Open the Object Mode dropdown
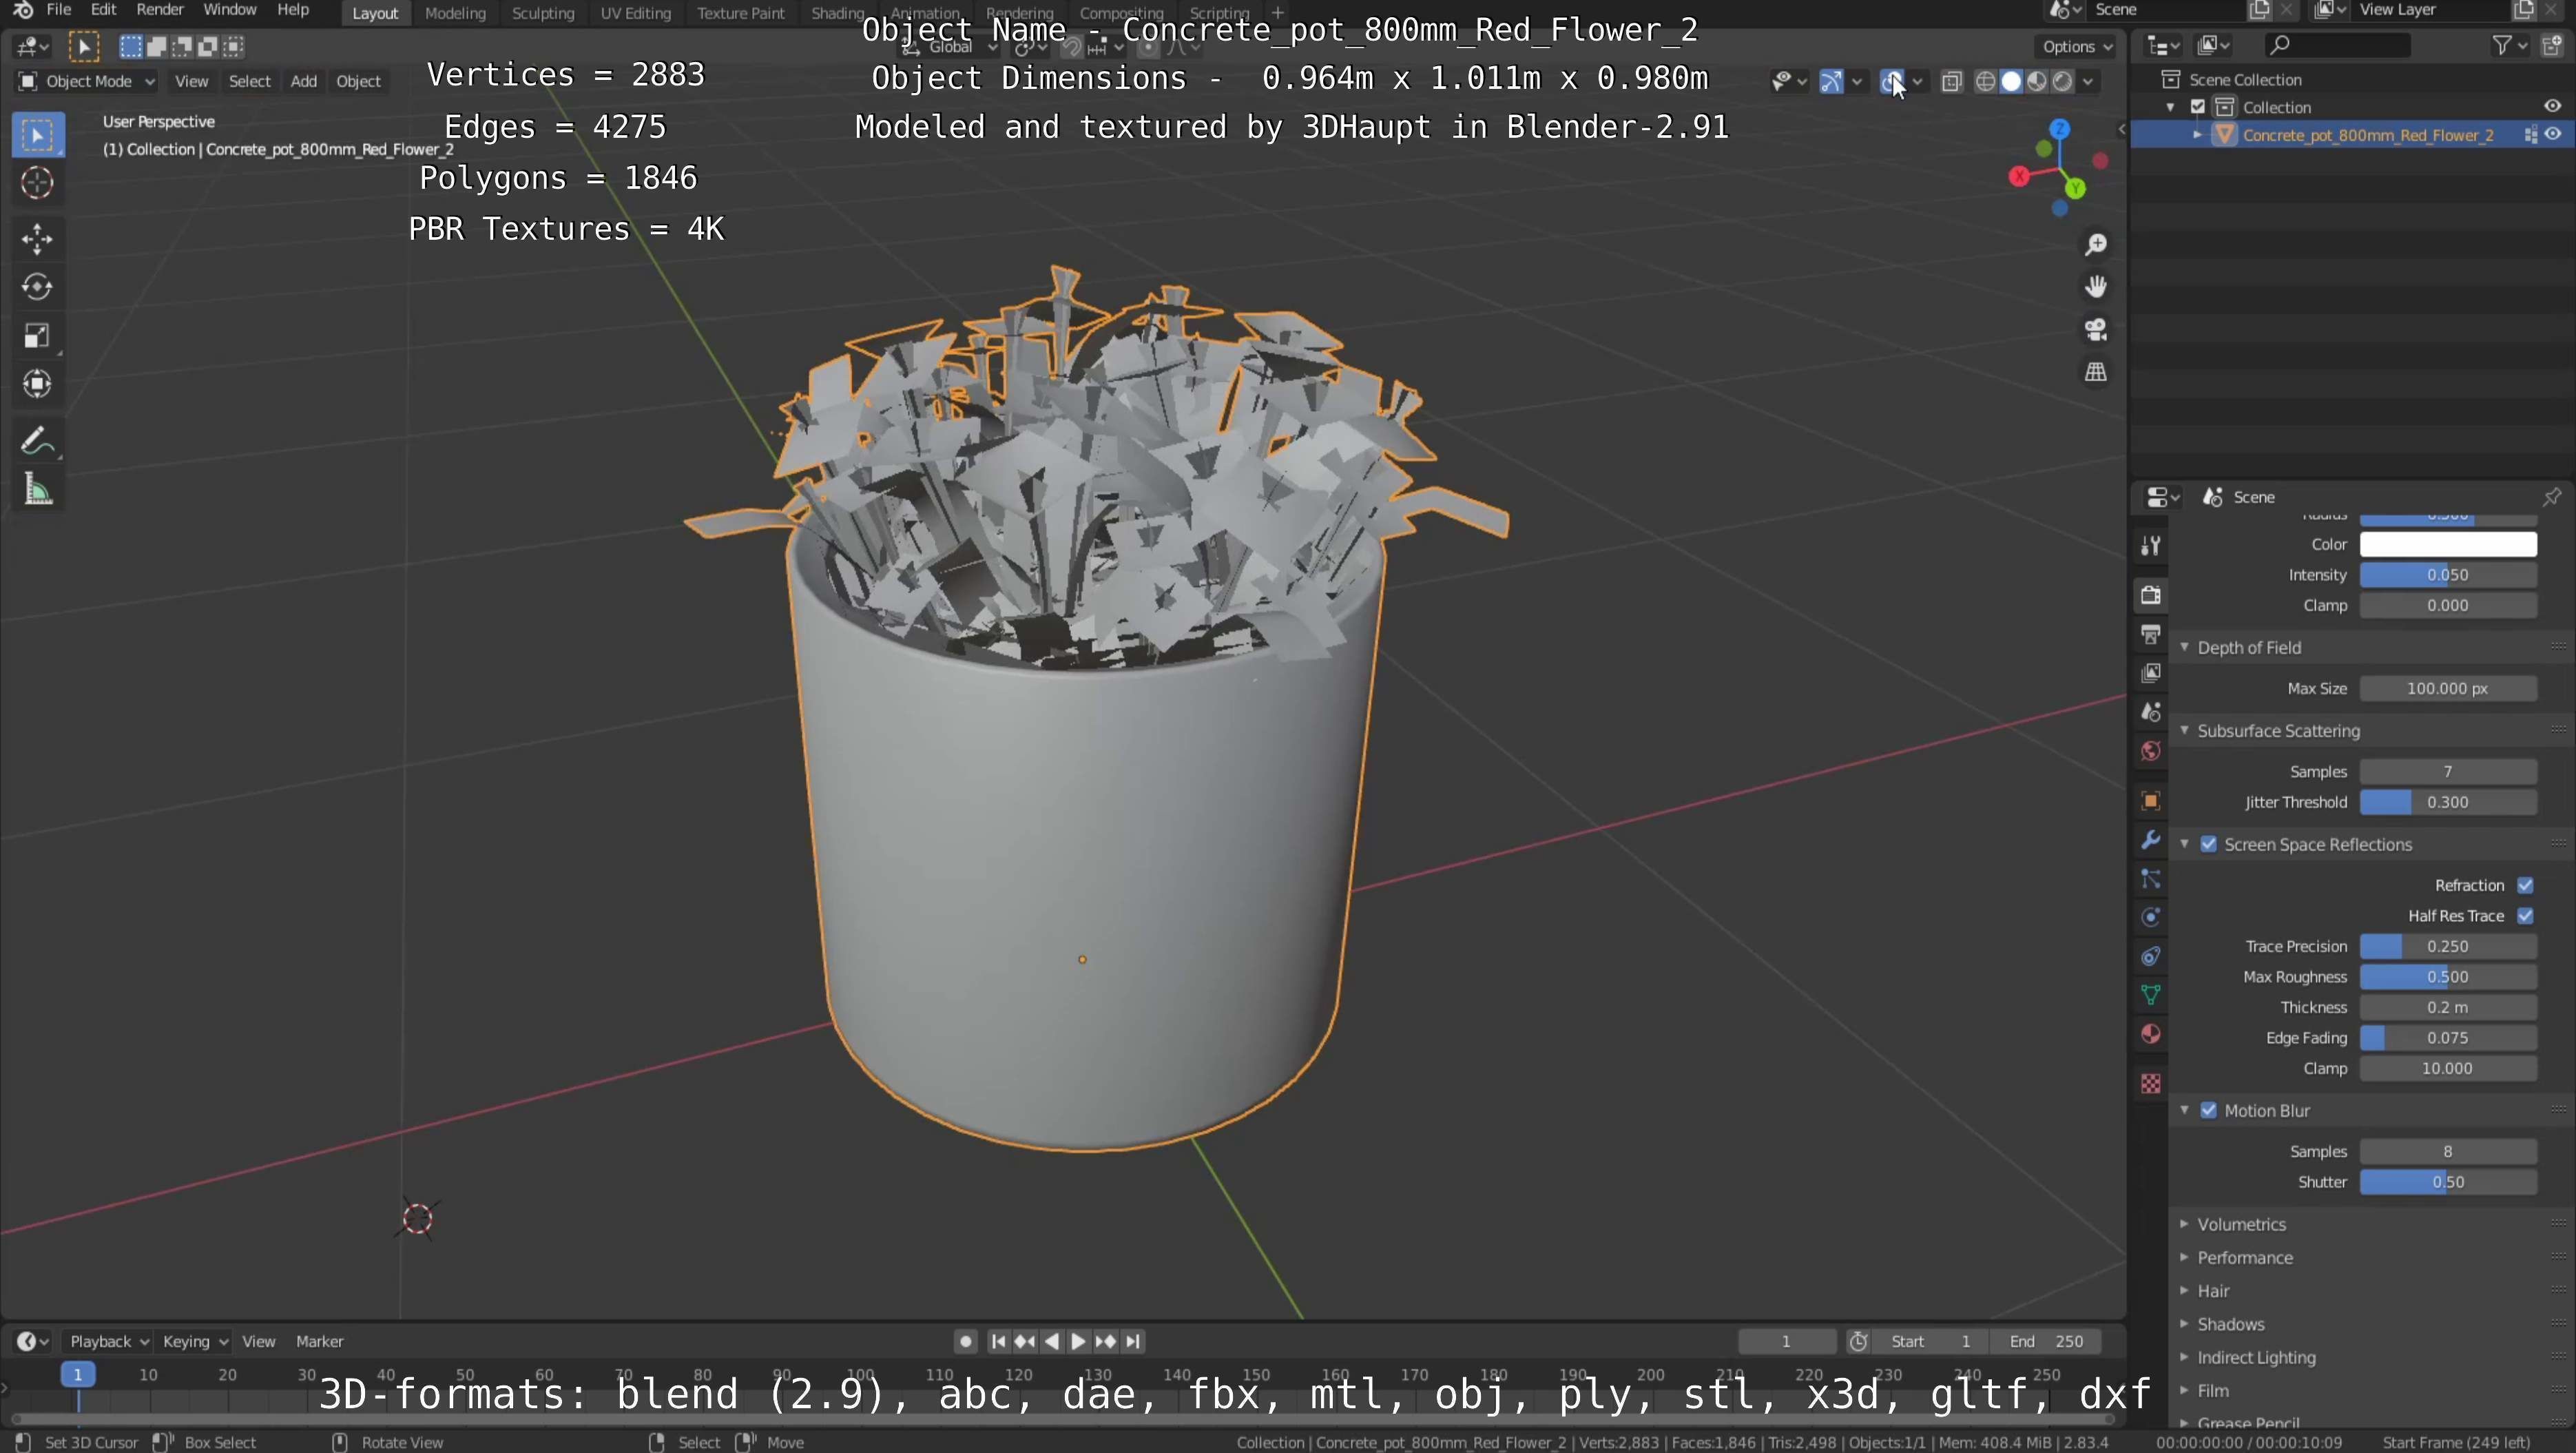2576x1453 pixels. tap(87, 82)
